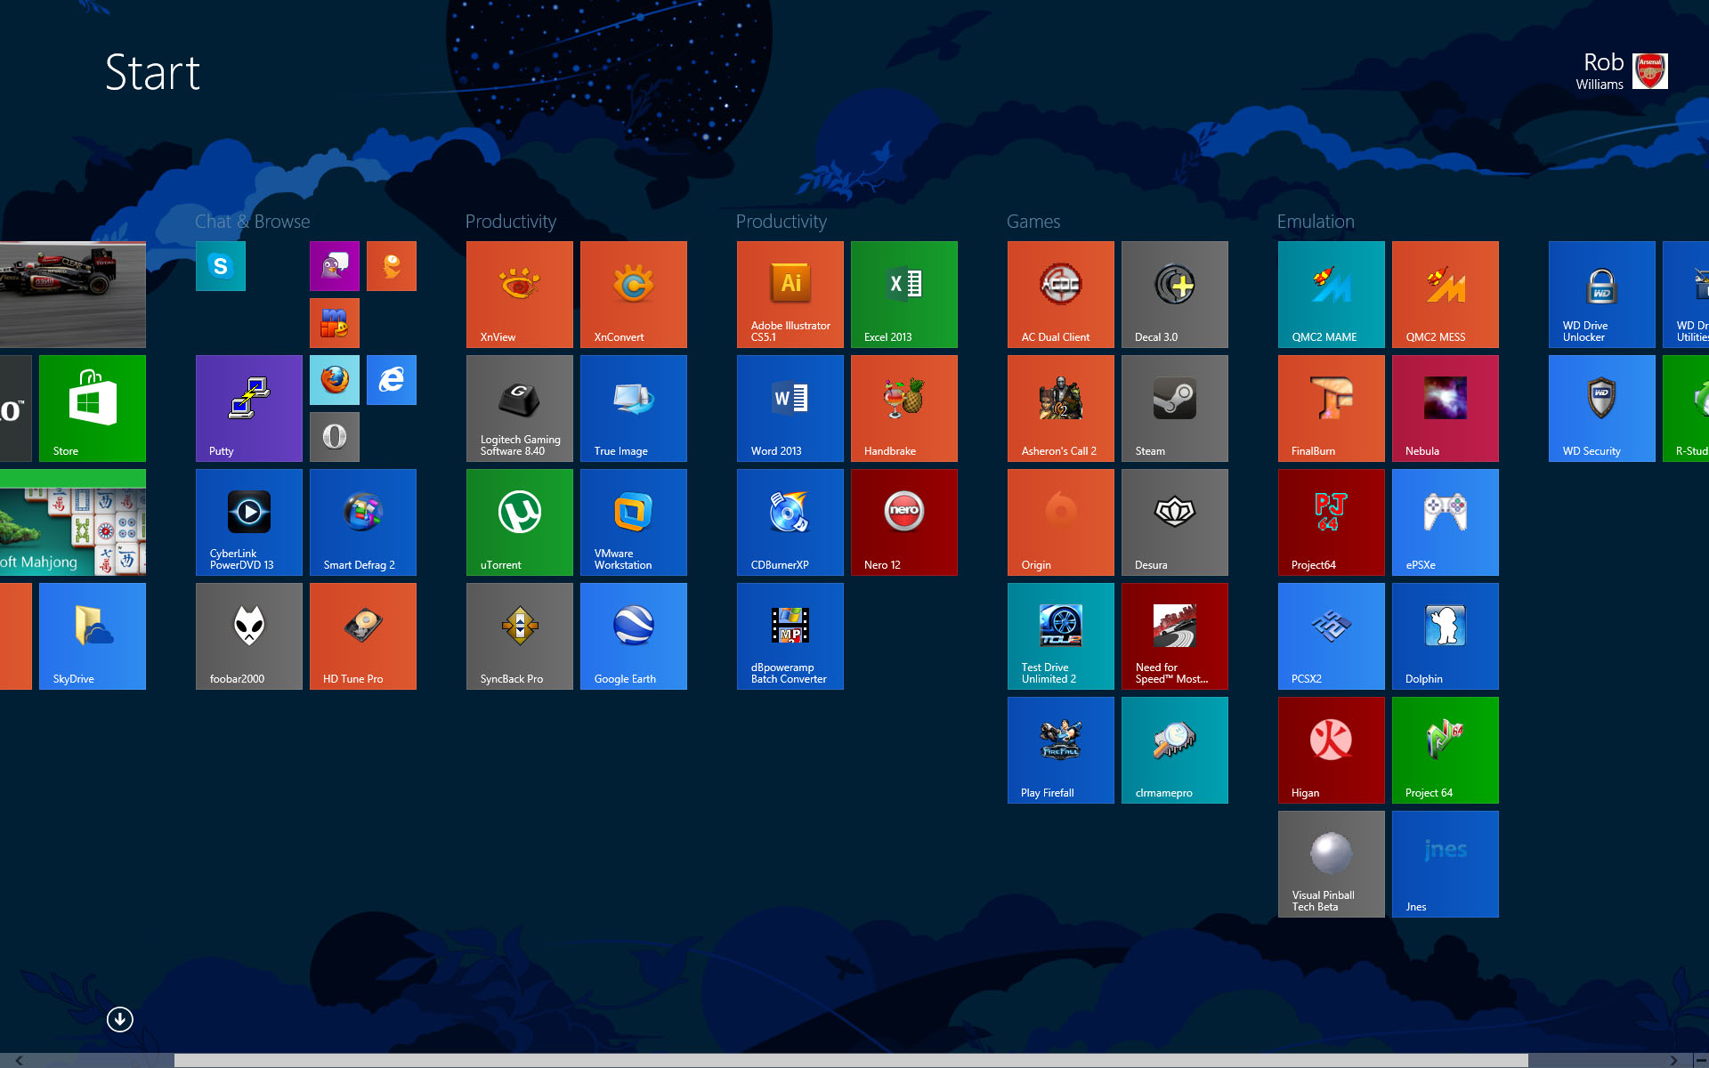Open the ePSXe tile
The height and width of the screenshot is (1068, 1709).
[1446, 522]
